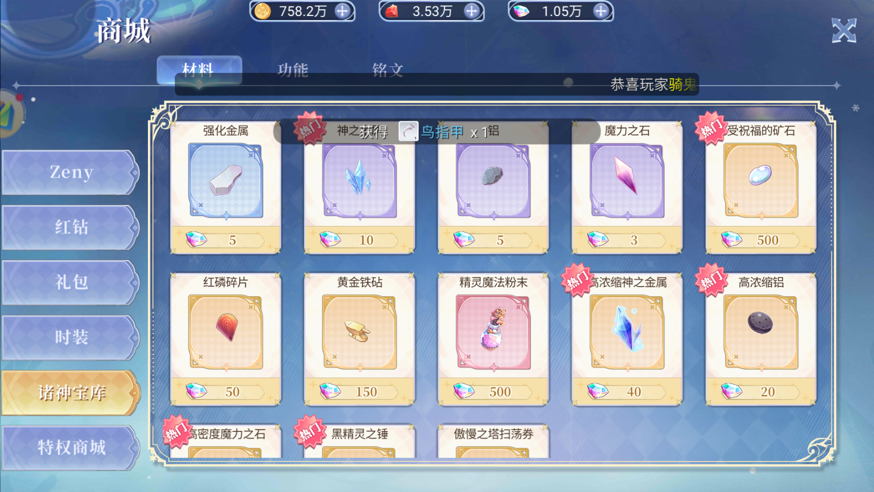Select the 强化金属 metal item icon
The width and height of the screenshot is (874, 492).
pyautogui.click(x=226, y=181)
